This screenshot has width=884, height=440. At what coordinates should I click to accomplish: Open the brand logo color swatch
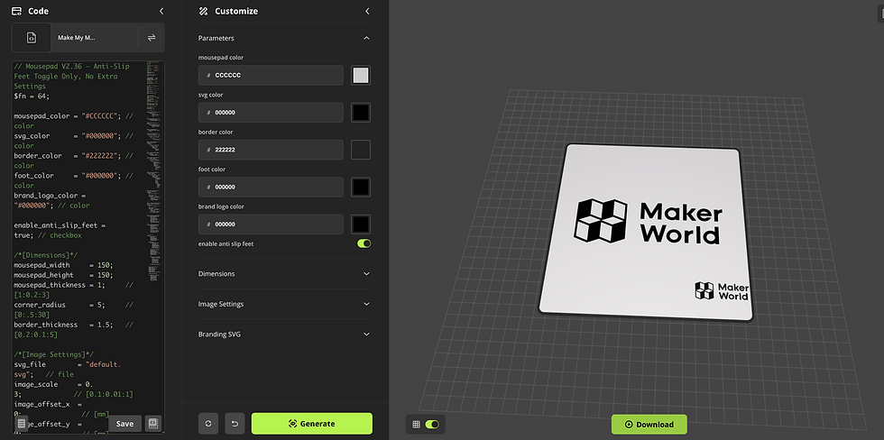(361, 224)
